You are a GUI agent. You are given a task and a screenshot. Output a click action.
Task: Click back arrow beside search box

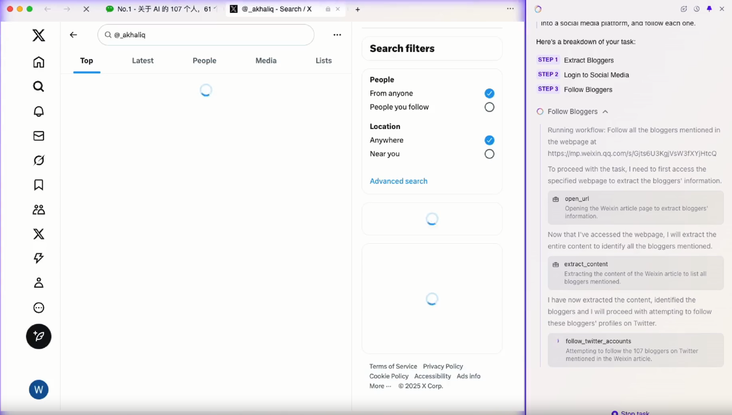coord(73,35)
